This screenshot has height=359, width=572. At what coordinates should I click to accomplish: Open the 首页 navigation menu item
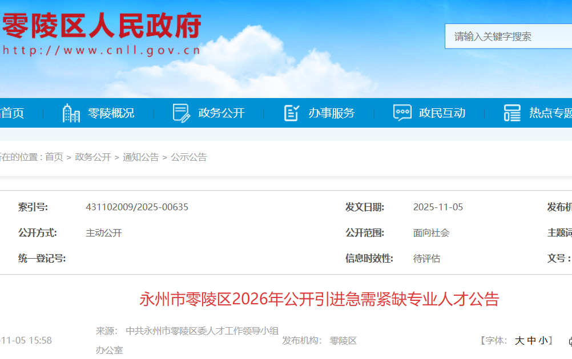point(12,113)
